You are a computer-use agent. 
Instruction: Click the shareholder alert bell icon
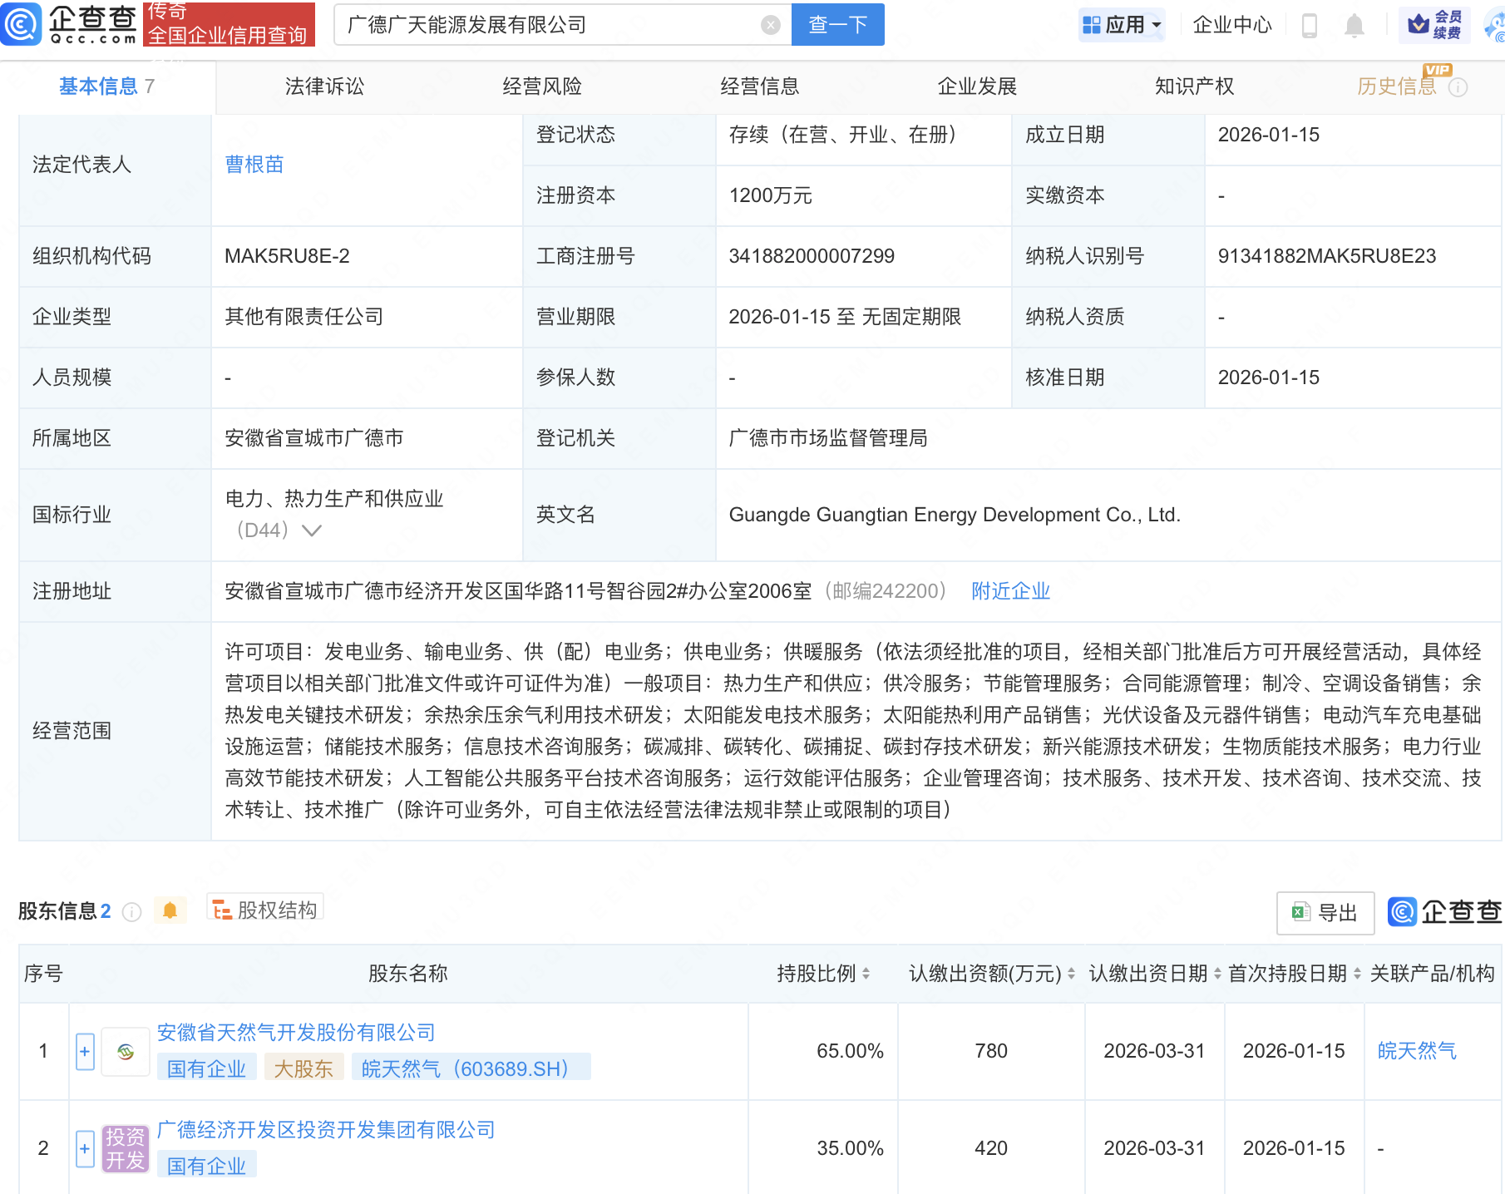click(x=170, y=910)
